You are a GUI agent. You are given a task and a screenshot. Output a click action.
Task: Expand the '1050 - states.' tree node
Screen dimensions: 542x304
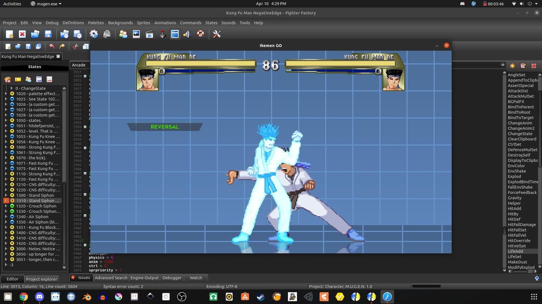click(x=6, y=120)
